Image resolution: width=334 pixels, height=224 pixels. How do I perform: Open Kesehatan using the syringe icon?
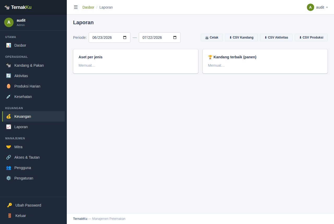[x=9, y=97]
